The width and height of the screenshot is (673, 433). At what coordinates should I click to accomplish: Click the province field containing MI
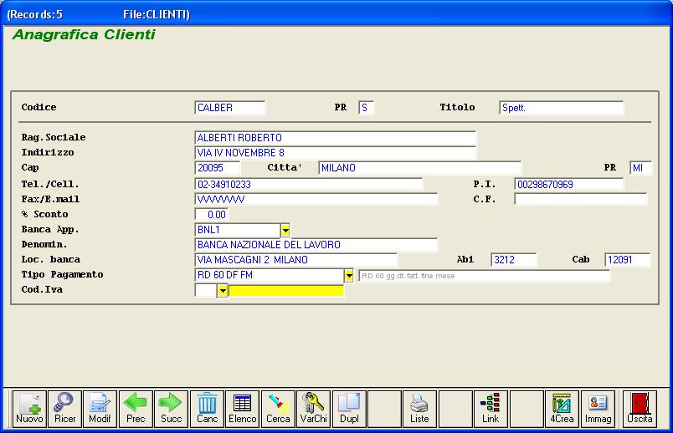pos(641,168)
